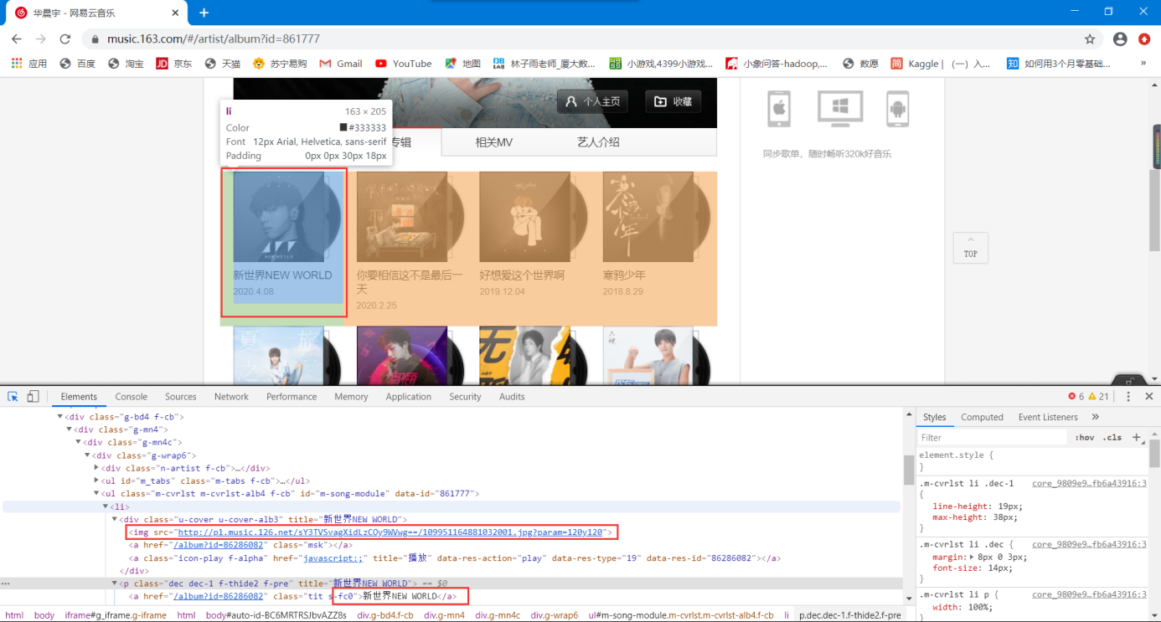Image resolution: width=1161 pixels, height=622 pixels.
Task: Show more style panes via the chevron
Action: (1095, 417)
